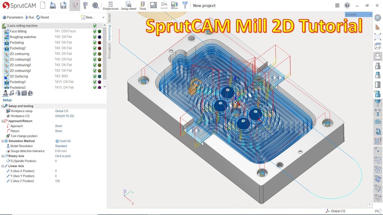Click the gray sphere shading icon
Viewport: 383px width, 215px height.
pyautogui.click(x=378, y=18)
